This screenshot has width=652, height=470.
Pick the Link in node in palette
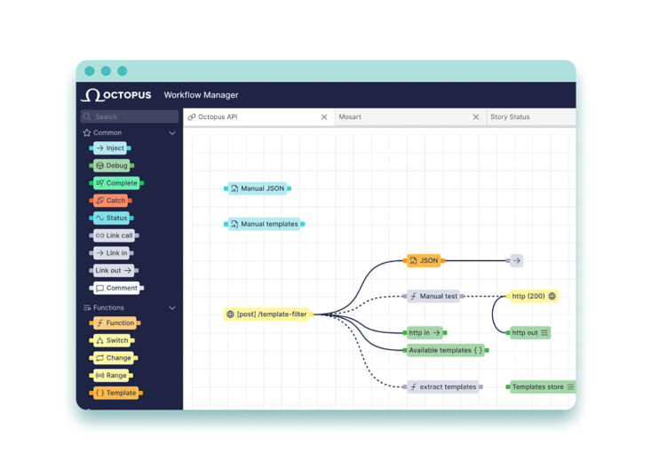[x=111, y=253]
